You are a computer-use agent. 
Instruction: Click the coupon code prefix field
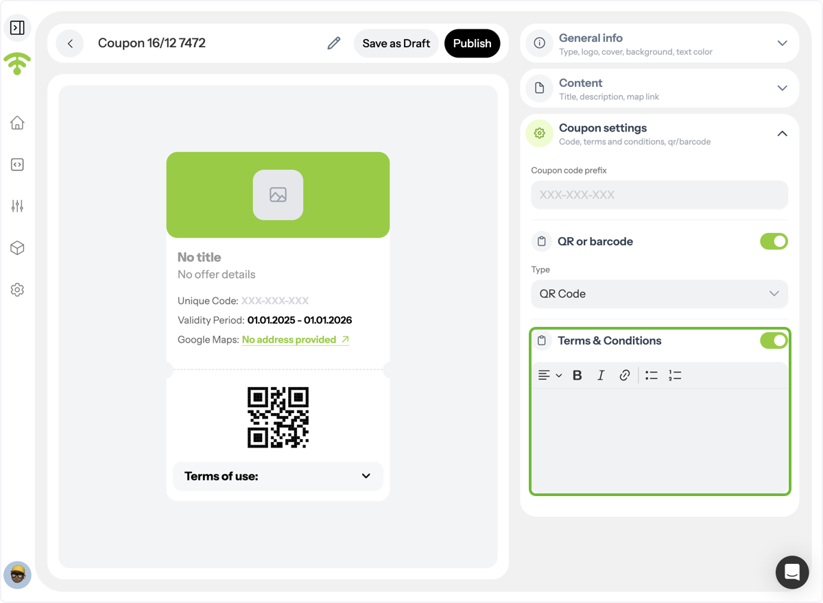point(660,195)
